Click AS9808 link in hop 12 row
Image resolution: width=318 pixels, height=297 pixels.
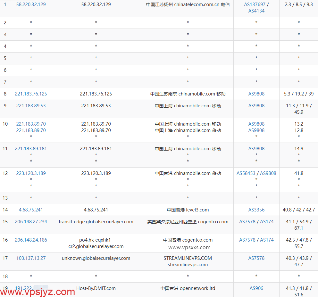tap(268, 173)
